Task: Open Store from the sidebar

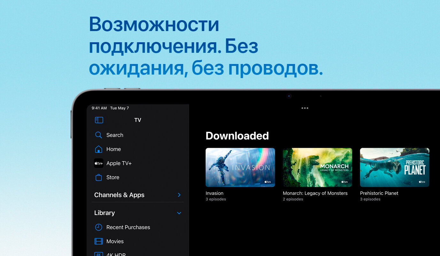Action: [113, 177]
